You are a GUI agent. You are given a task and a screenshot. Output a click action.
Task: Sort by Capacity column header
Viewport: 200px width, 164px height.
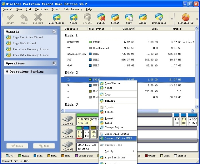(x=123, y=29)
